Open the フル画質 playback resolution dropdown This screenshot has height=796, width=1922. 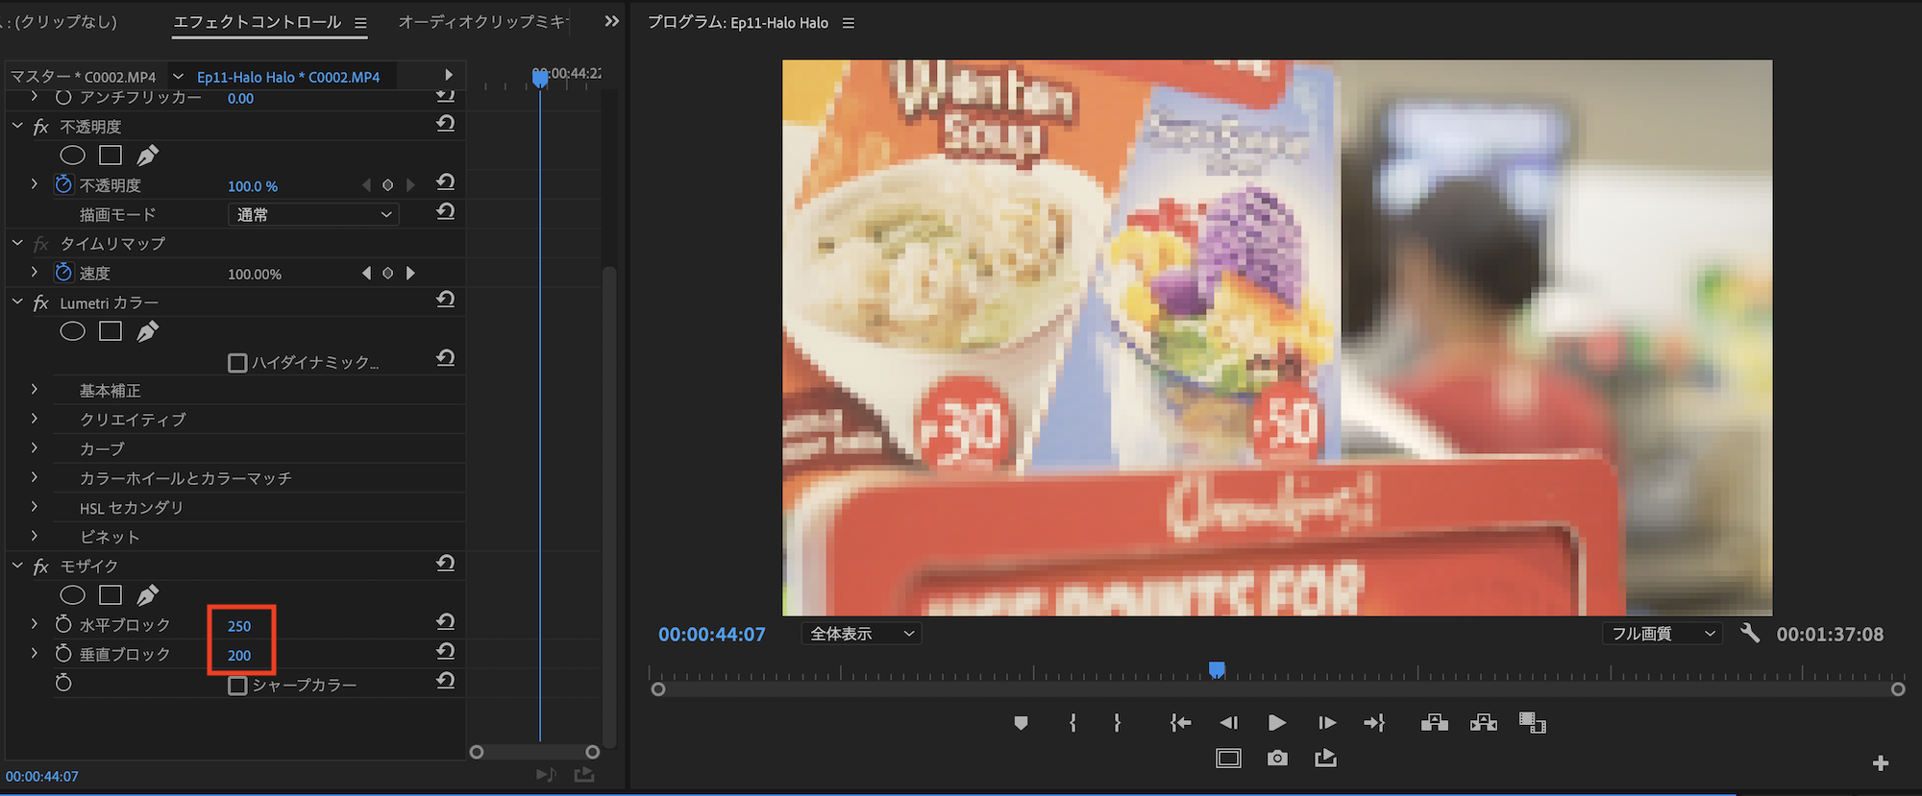tap(1663, 634)
